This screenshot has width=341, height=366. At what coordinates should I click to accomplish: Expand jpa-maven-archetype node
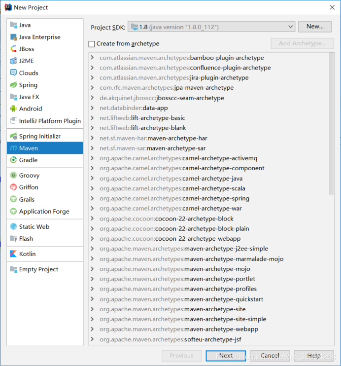(92, 87)
